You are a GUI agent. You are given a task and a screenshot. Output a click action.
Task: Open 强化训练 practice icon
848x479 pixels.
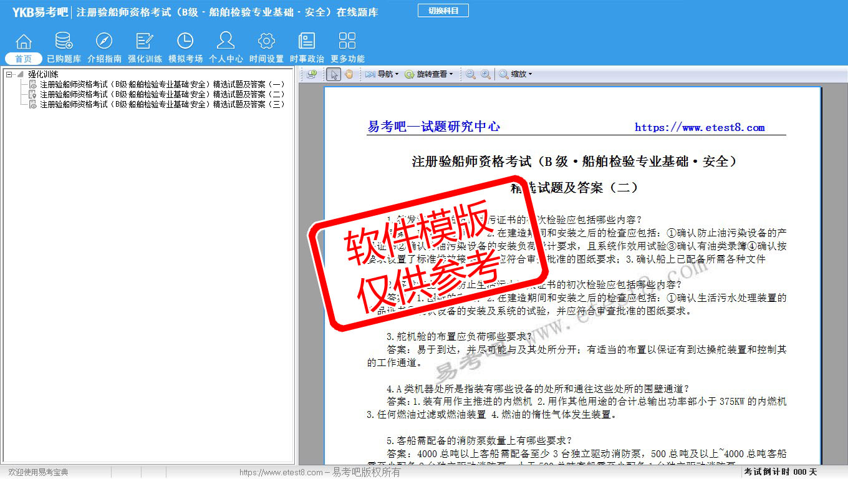tap(145, 42)
